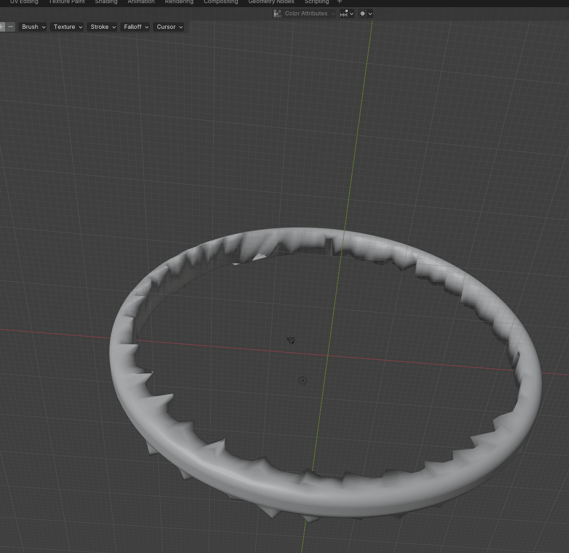Add a new workspace with plus icon
The width and height of the screenshot is (569, 553).
click(340, 2)
